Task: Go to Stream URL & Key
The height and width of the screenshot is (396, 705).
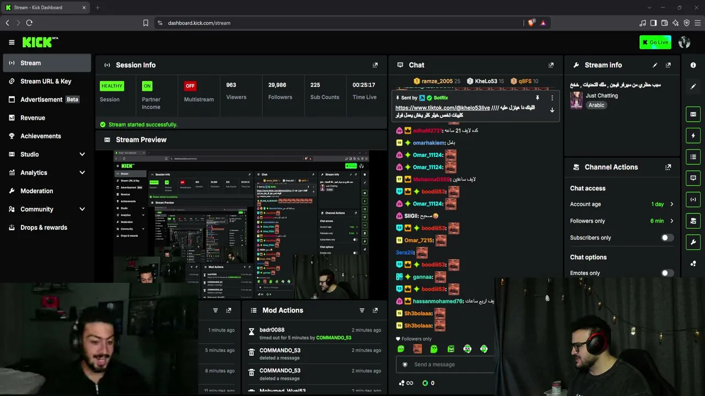Action: [47, 81]
